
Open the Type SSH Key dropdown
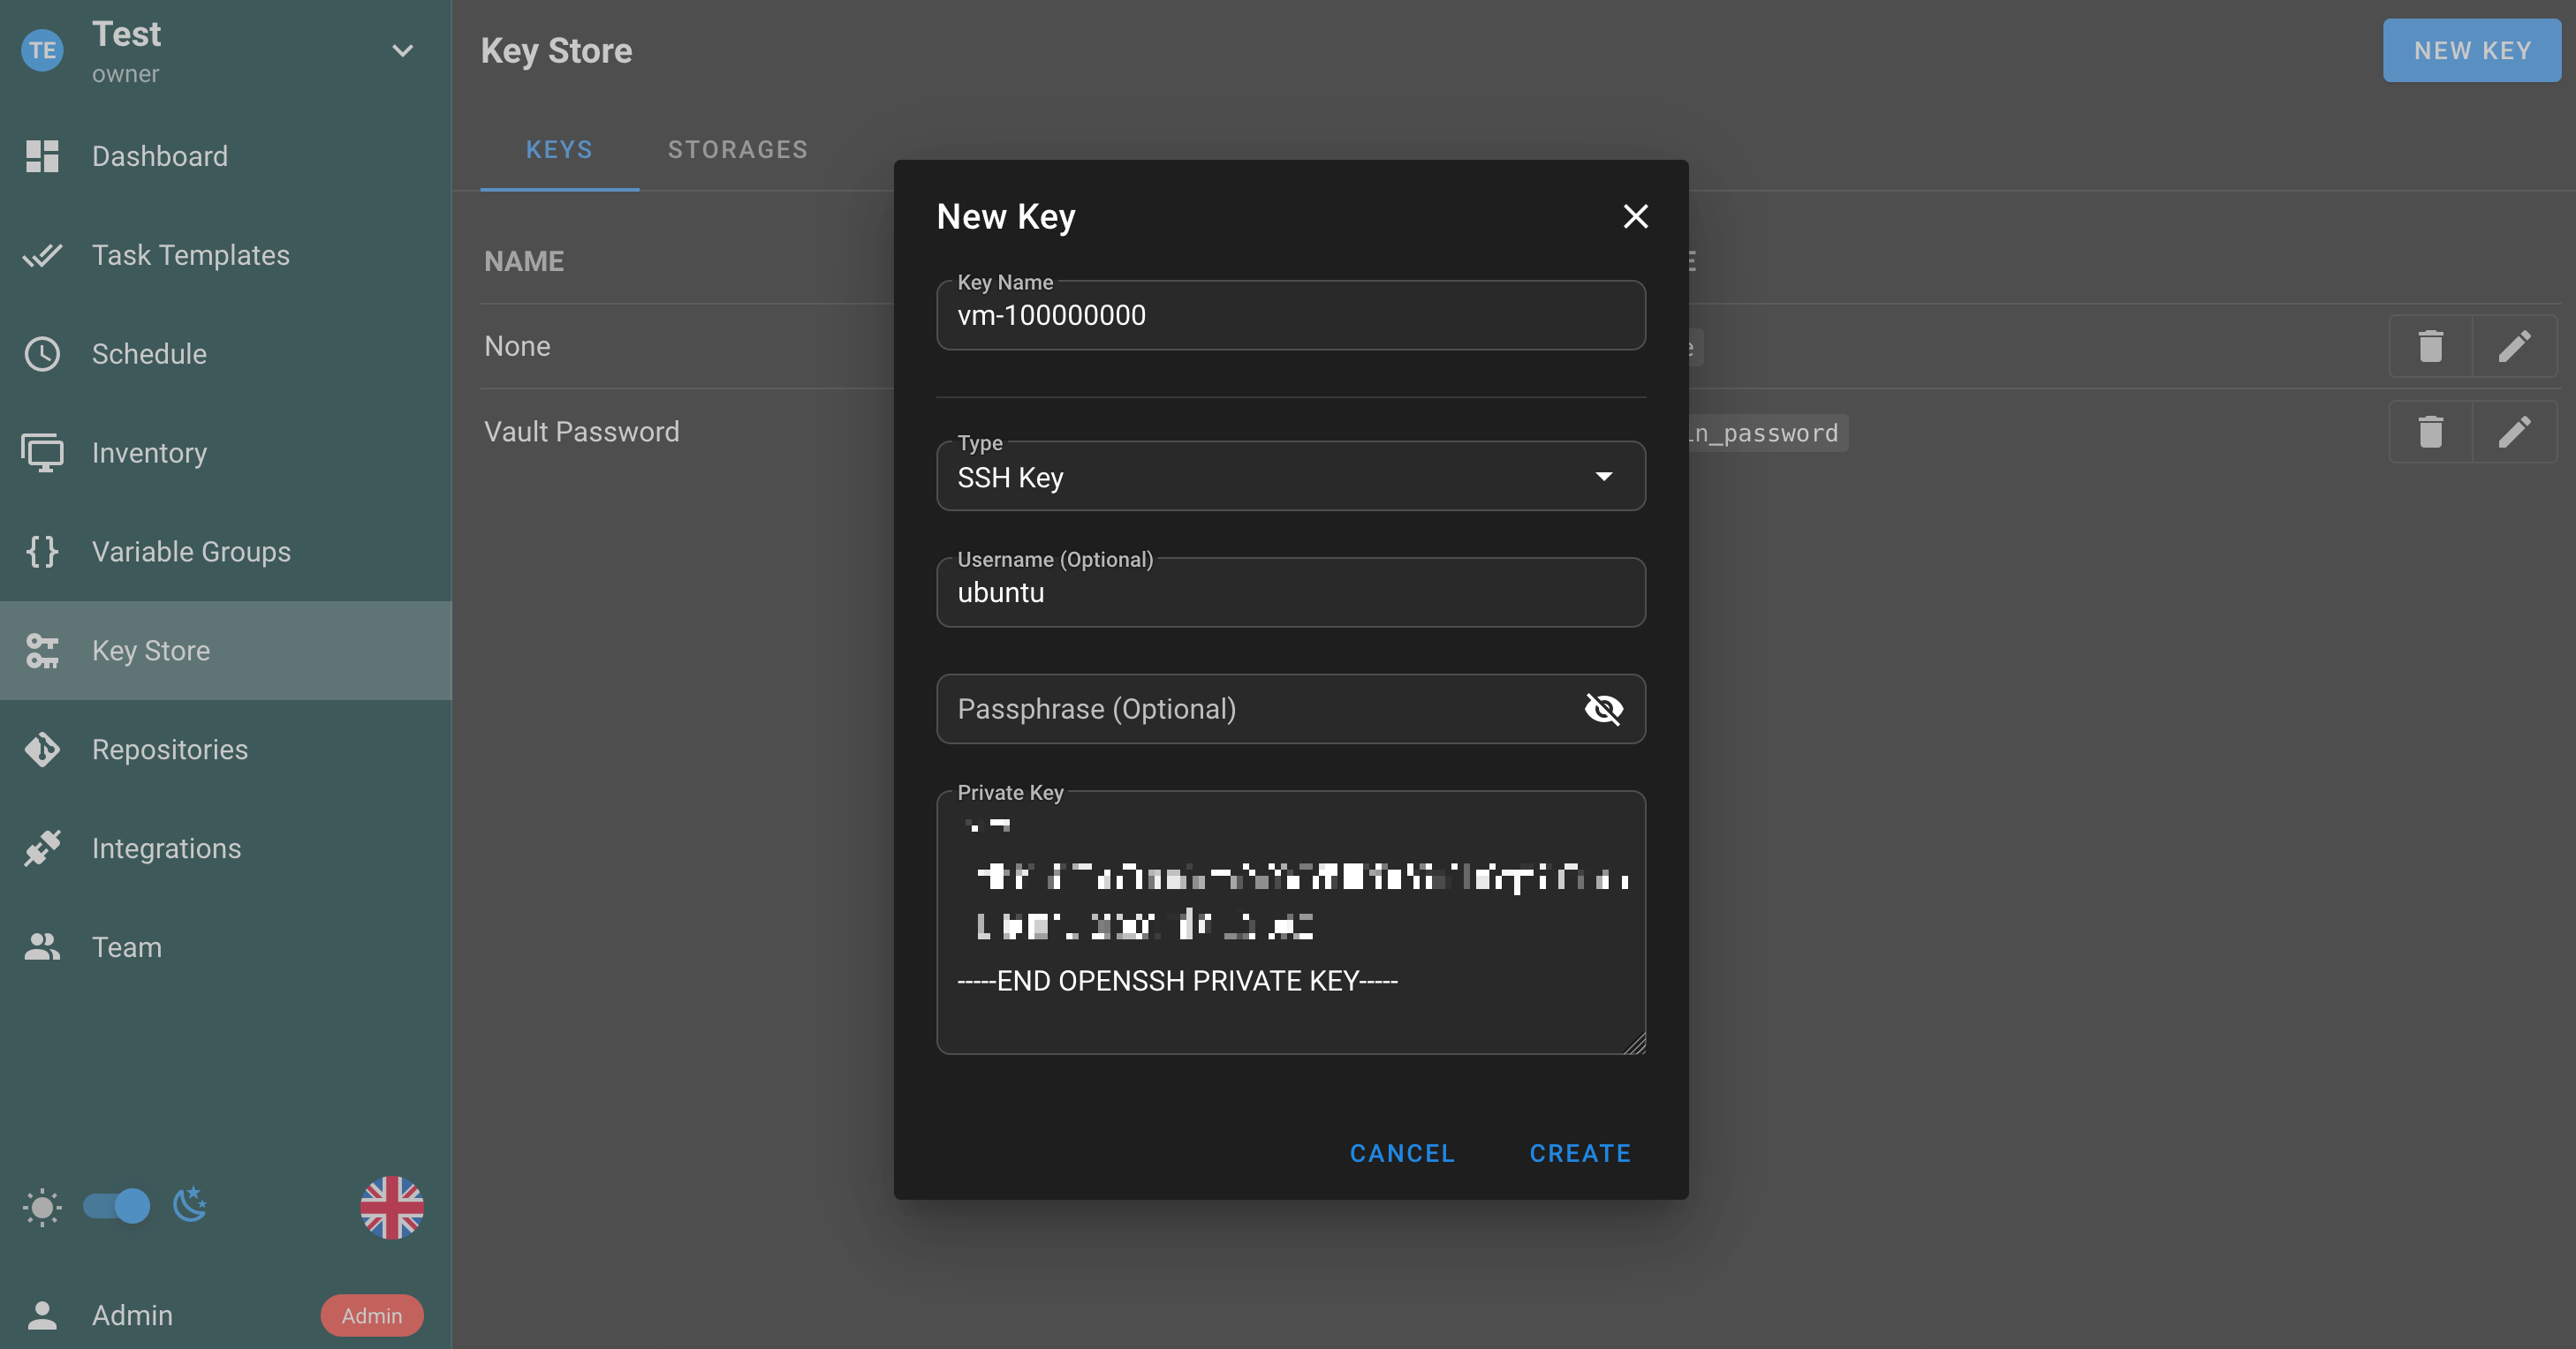(x=1291, y=477)
